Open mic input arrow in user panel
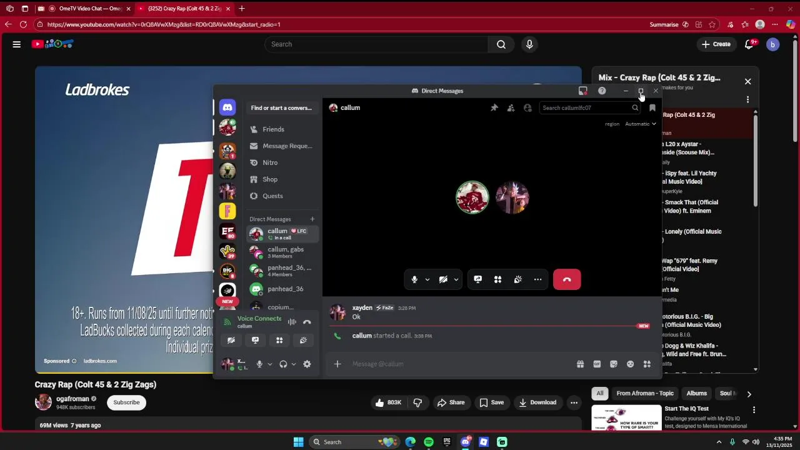Image resolution: width=800 pixels, height=450 pixels. tap(270, 364)
